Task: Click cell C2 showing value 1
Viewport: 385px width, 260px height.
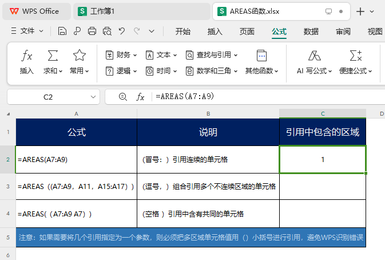Action: (323, 159)
